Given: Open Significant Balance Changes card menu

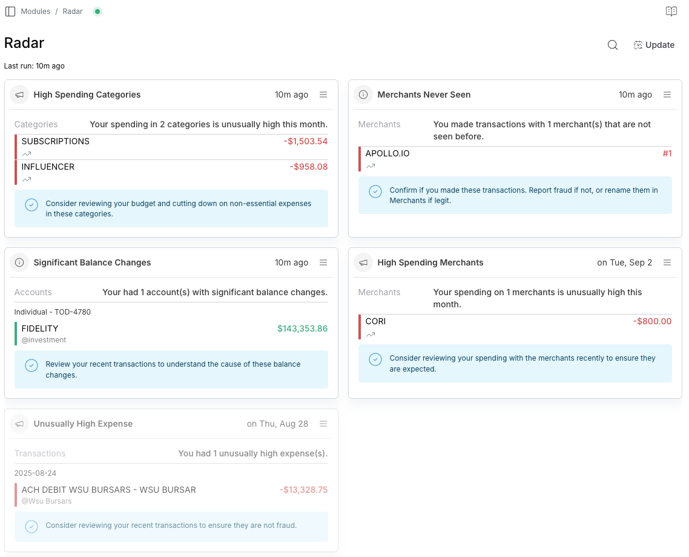Looking at the screenshot, I should click(323, 262).
